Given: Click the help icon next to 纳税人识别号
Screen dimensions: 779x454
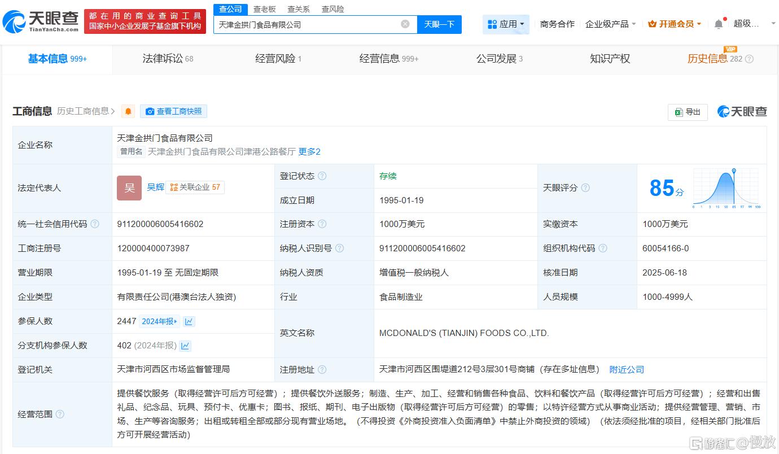Looking at the screenshot, I should click(x=339, y=248).
